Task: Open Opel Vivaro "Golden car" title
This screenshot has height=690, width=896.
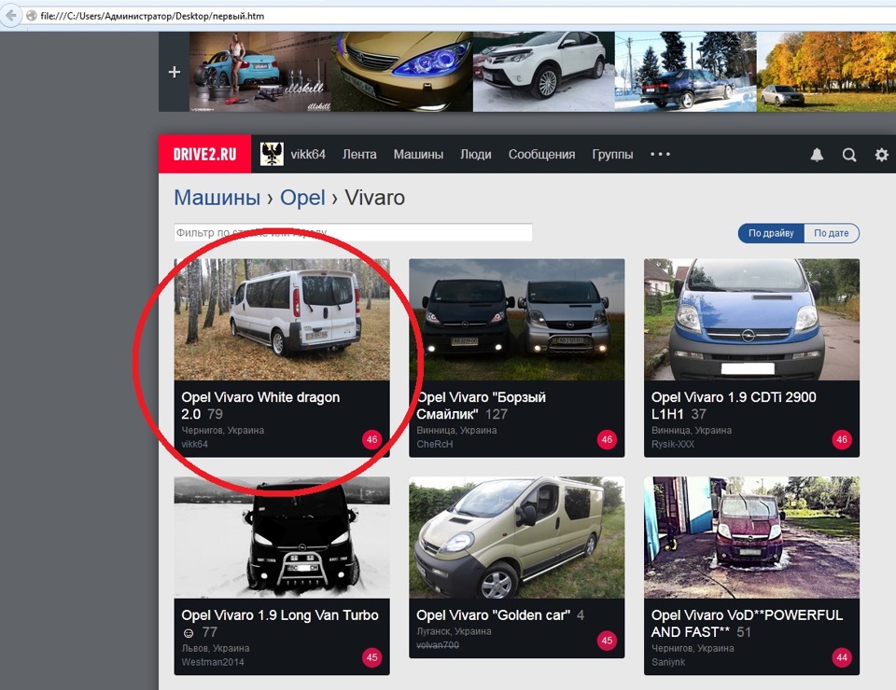Action: 493,615
